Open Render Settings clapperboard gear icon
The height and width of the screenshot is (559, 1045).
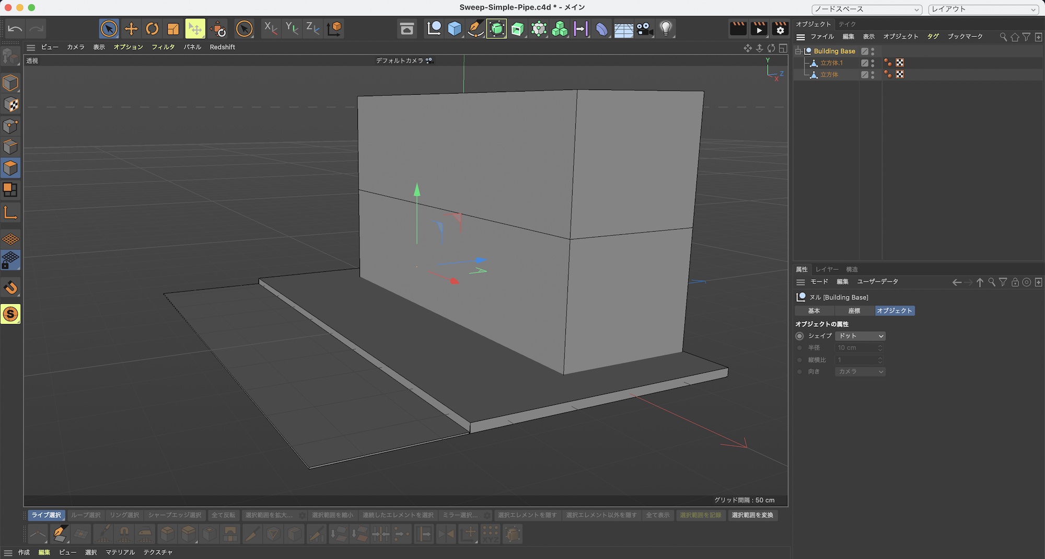click(x=780, y=29)
